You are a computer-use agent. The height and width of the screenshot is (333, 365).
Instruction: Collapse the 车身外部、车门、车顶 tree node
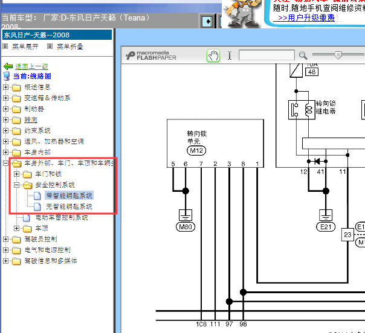point(5,163)
